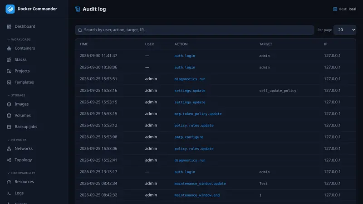
Task: Click policy.rules.update at 15:53:12
Action: point(194,126)
